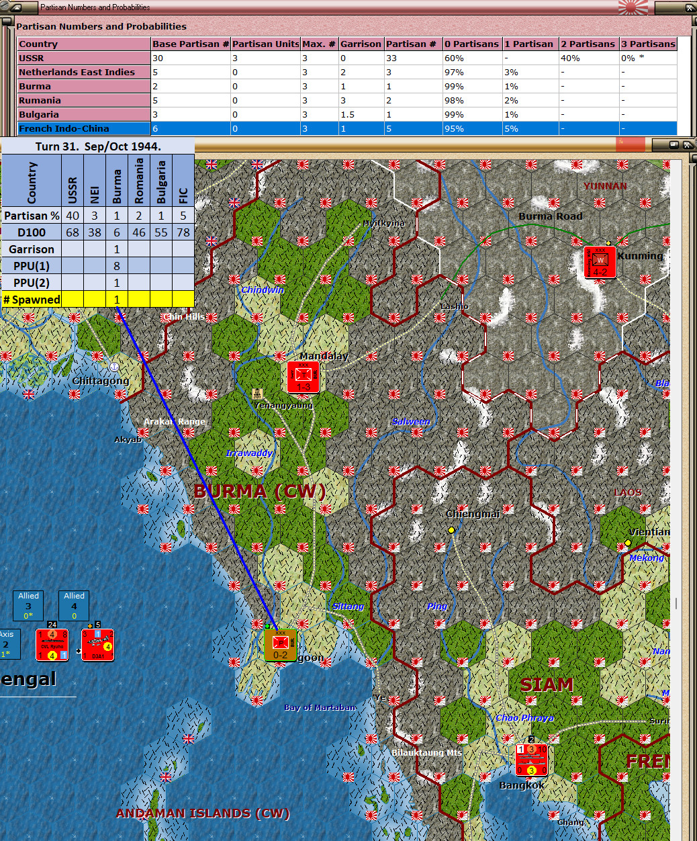Click the Max. # column header

pos(319,44)
